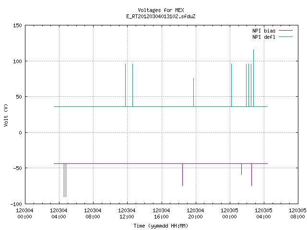Click the green defl spike near 20:00 reaching 75 V
The width and height of the screenshot is (307, 230).
[x=193, y=92]
